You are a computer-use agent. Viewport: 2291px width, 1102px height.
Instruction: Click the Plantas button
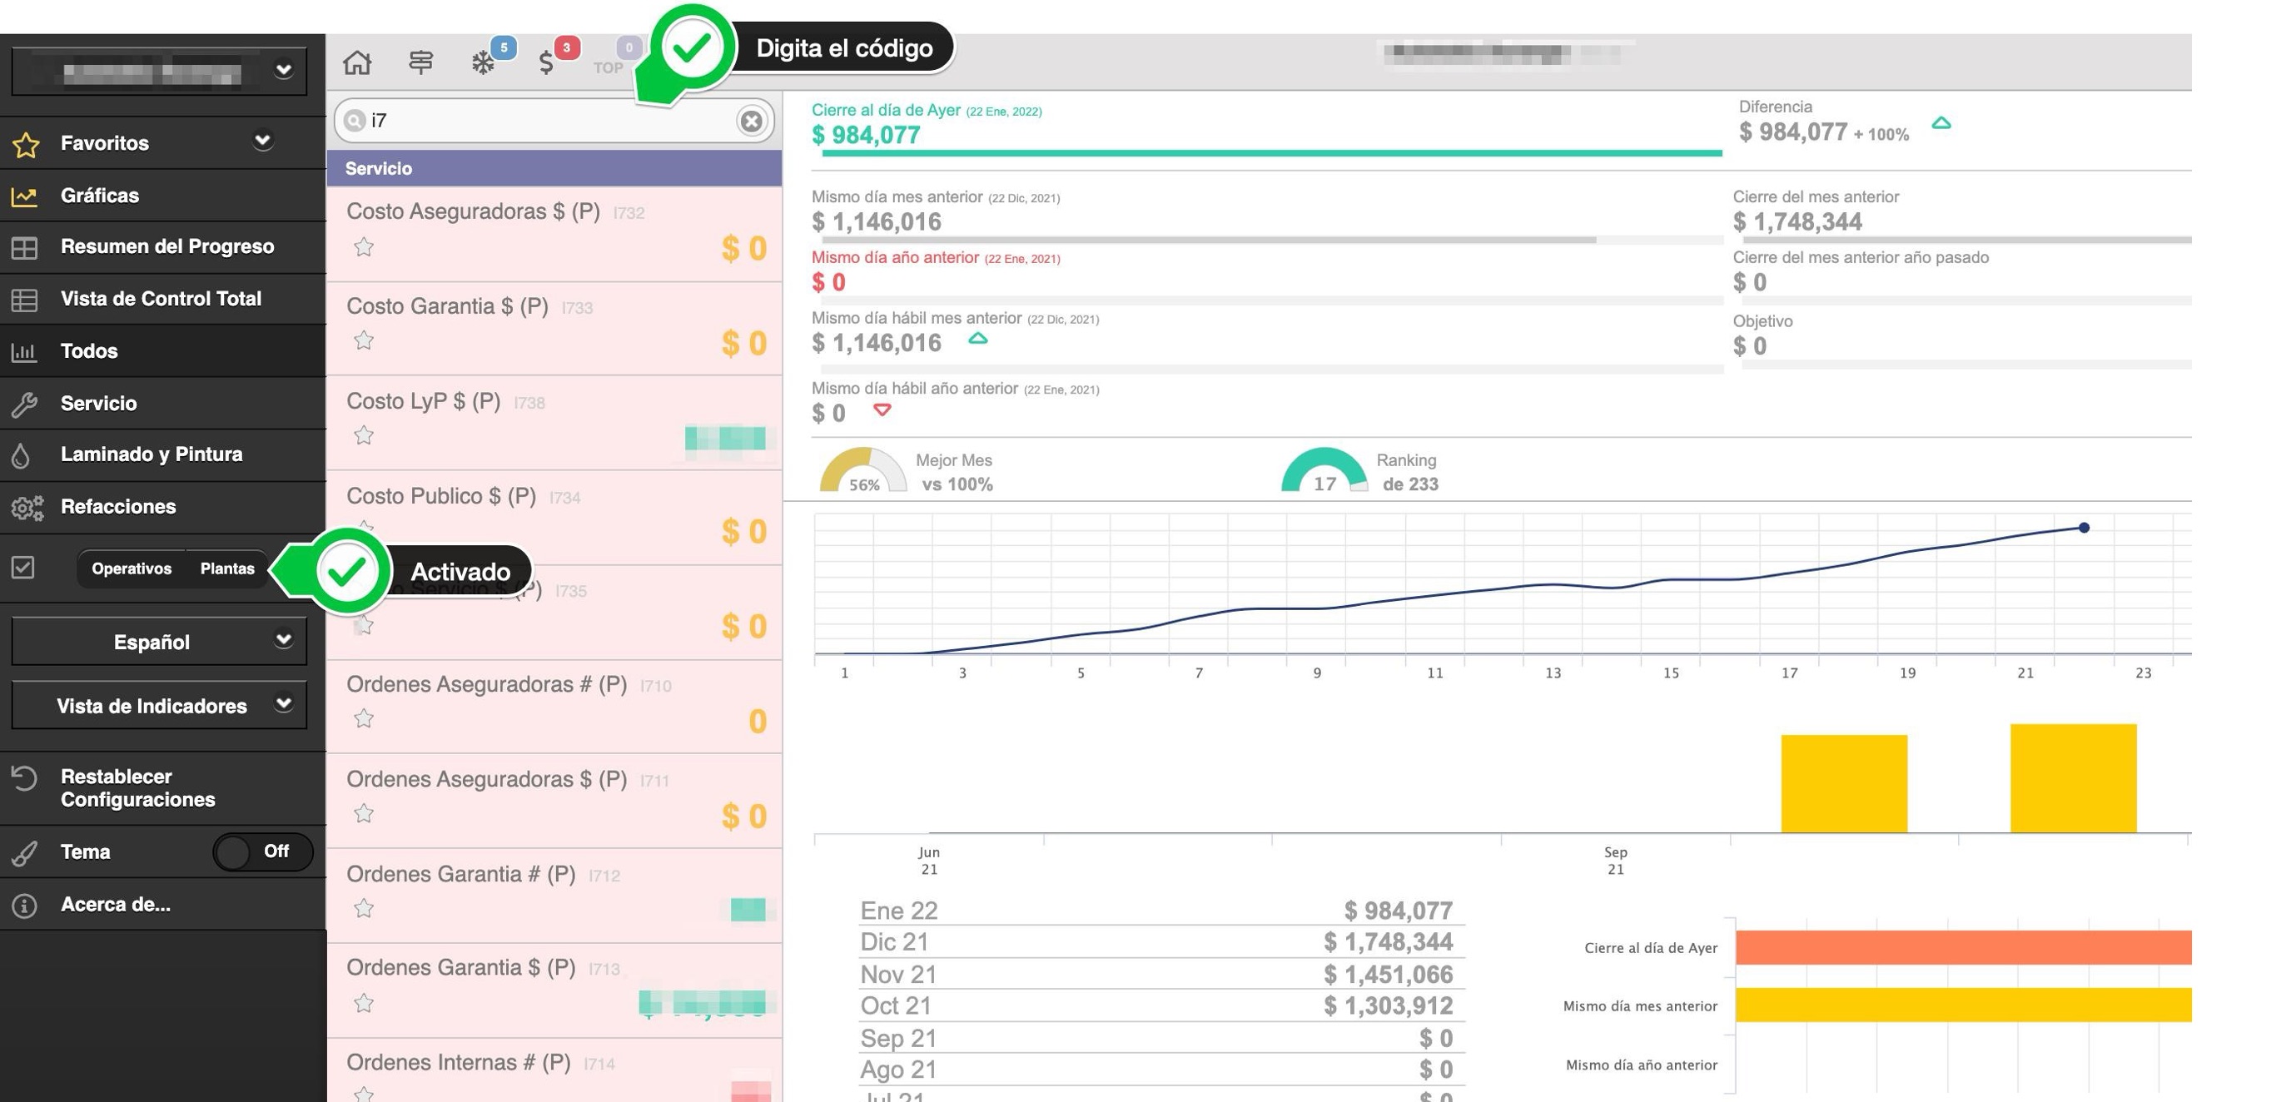[226, 568]
